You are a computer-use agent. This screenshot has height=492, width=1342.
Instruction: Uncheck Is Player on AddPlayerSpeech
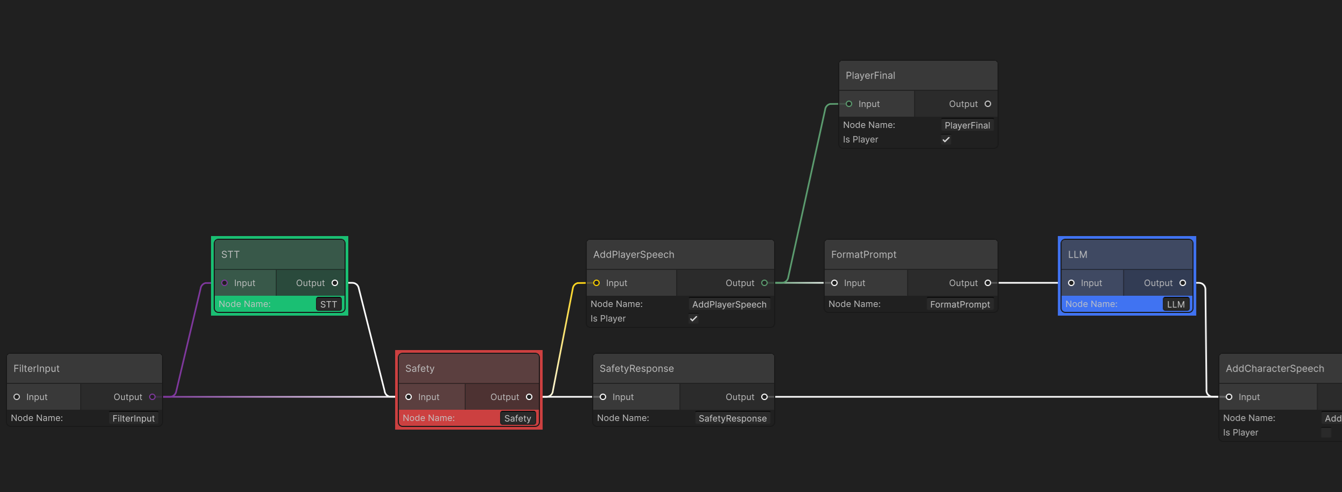(693, 318)
